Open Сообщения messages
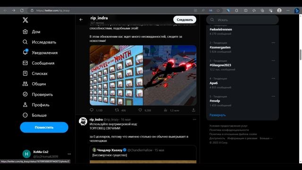 [39, 63]
